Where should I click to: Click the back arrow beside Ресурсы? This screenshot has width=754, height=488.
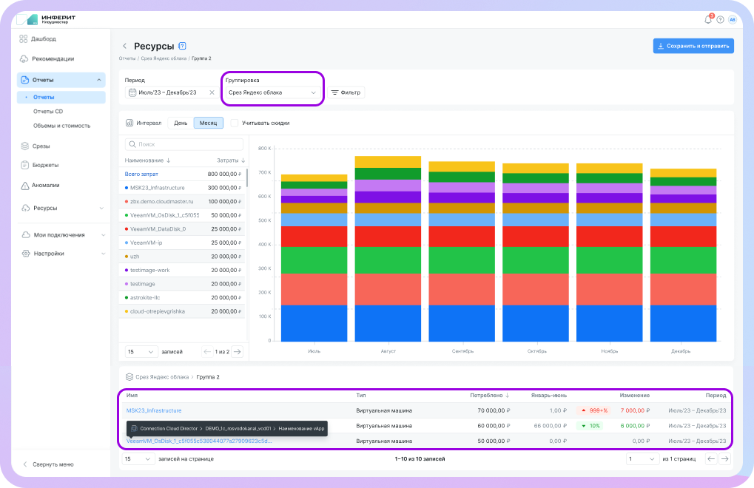(124, 46)
